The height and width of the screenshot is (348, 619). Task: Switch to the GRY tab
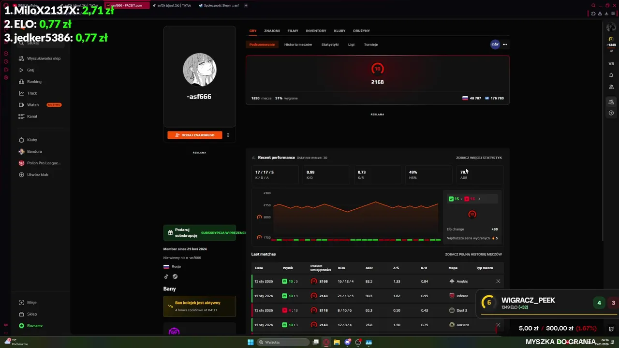(x=253, y=30)
